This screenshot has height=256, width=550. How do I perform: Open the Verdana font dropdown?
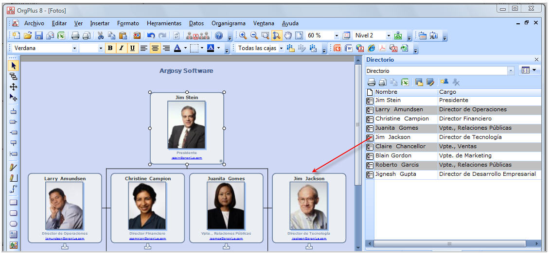[x=74, y=48]
